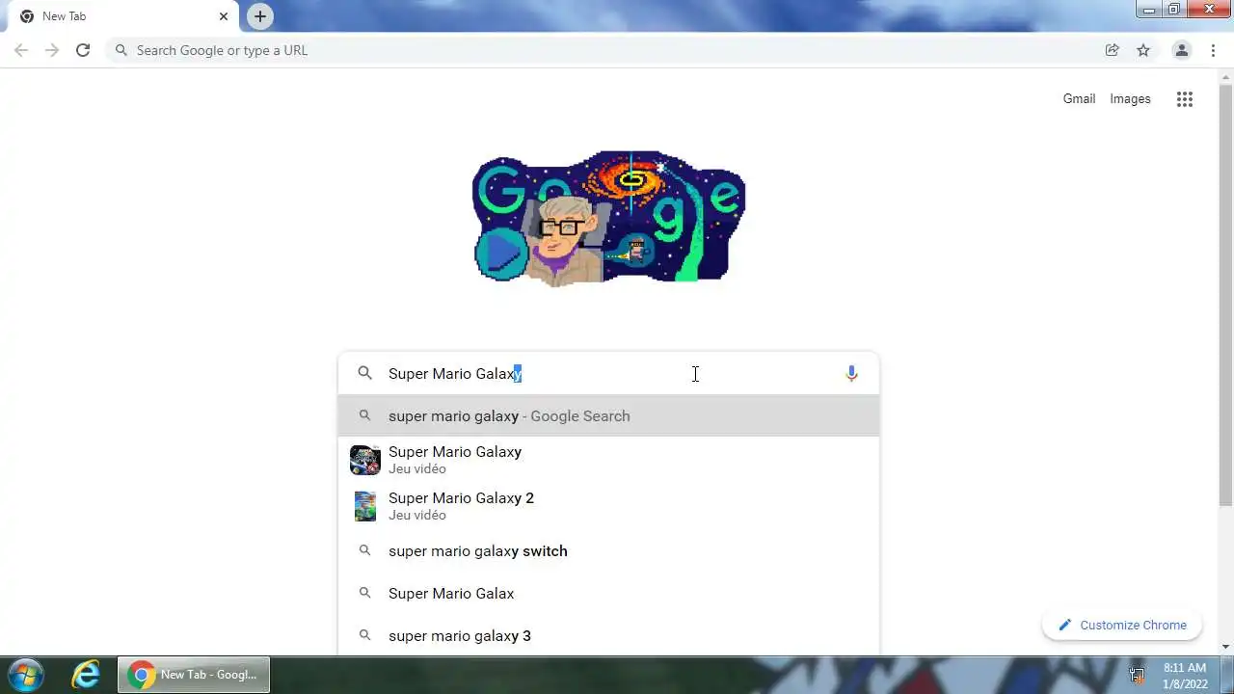This screenshot has height=694, width=1234.
Task: Click the magnifier beside 'super mario galaxy switch'
Action: coord(364,550)
